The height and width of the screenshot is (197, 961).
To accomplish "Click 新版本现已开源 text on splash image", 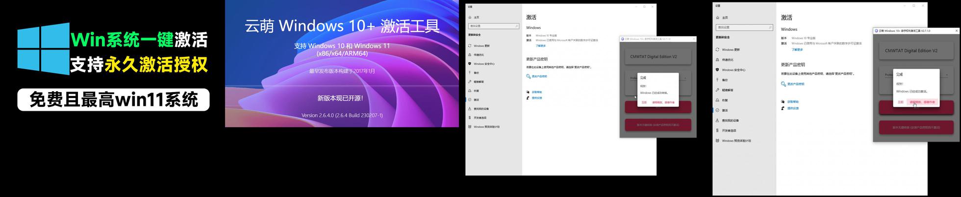I will point(341,98).
